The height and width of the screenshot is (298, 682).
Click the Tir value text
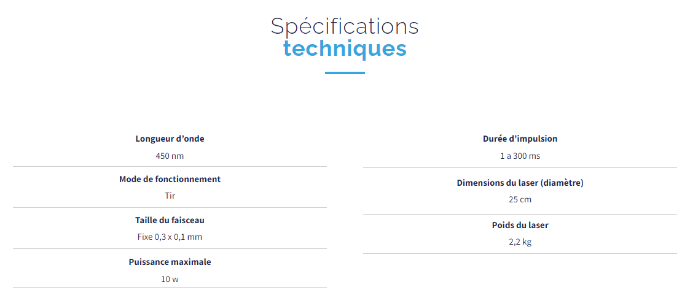[x=170, y=196]
